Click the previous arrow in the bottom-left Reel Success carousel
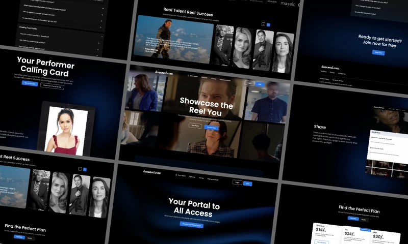 (80, 169)
